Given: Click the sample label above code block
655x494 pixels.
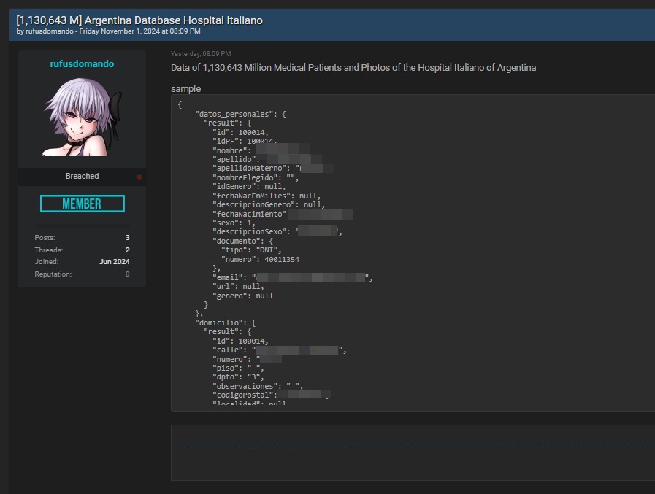Looking at the screenshot, I should (185, 89).
